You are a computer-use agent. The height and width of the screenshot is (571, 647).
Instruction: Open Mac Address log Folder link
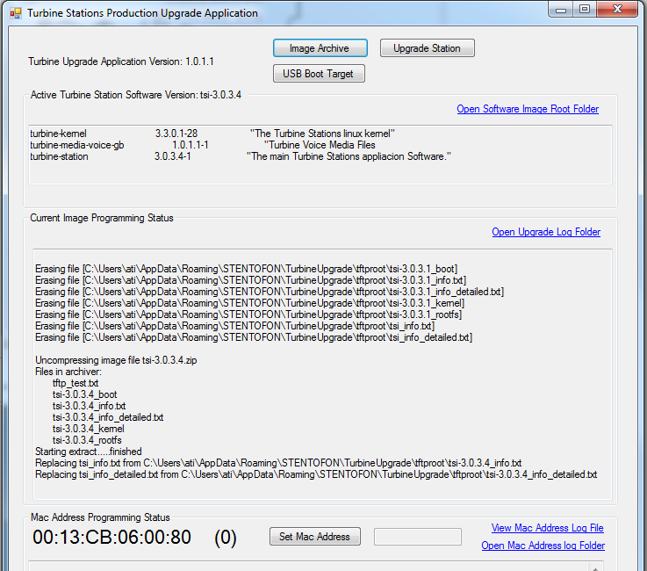(543, 546)
